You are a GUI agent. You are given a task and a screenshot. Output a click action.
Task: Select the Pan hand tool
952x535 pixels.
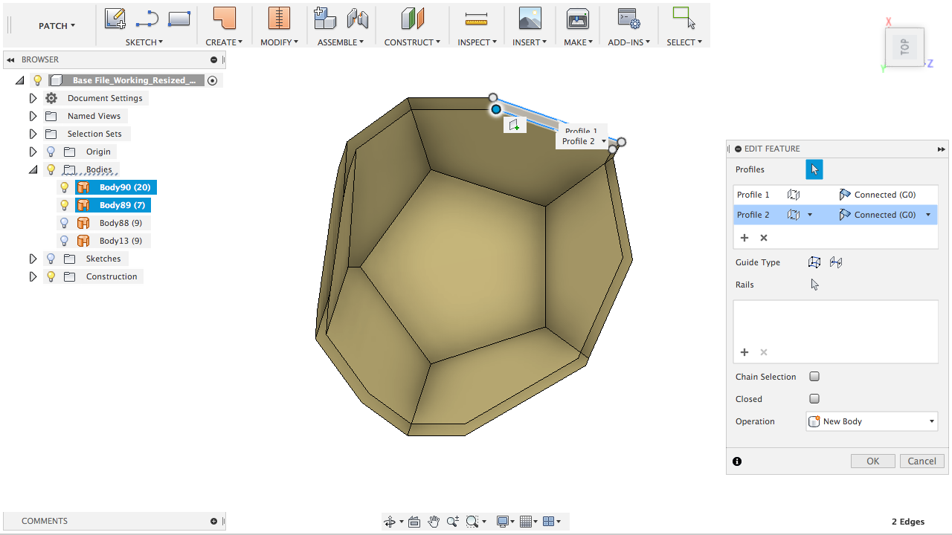click(x=434, y=522)
